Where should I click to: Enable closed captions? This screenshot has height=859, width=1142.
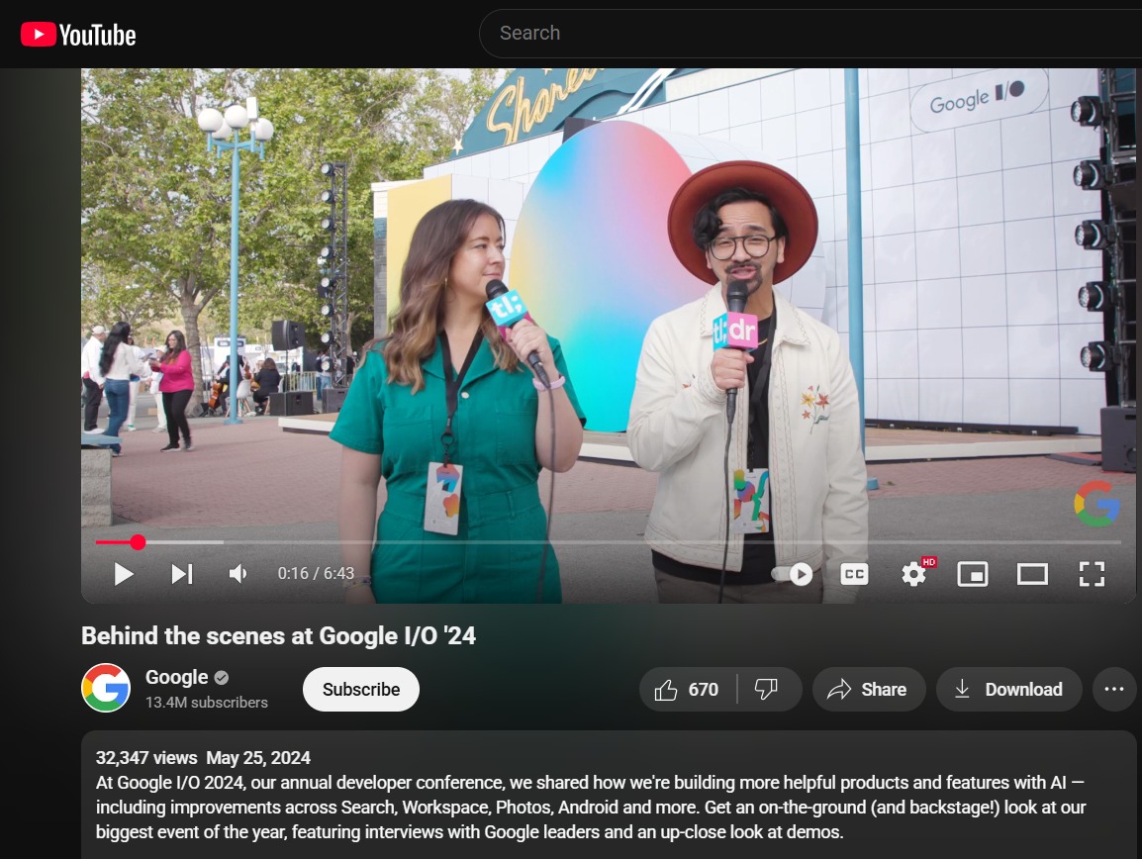853,574
